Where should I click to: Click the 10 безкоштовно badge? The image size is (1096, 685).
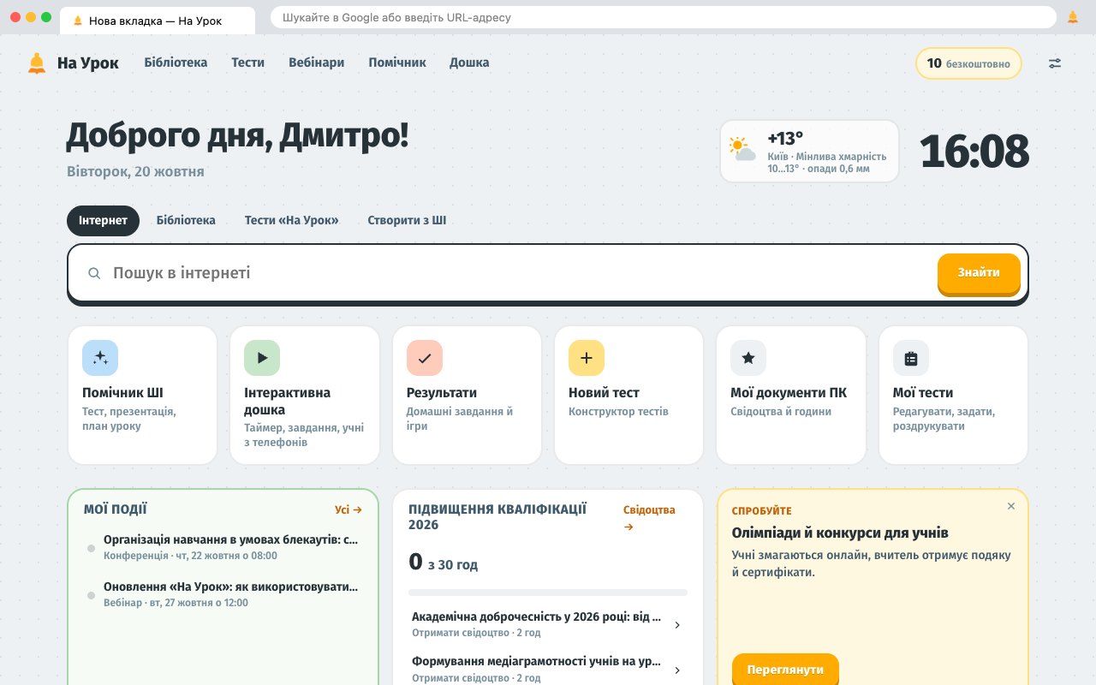[968, 63]
